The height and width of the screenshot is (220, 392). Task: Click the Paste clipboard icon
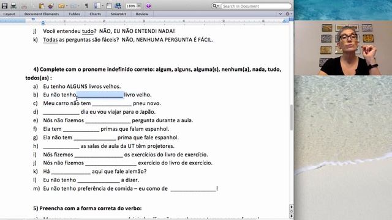(x=42, y=5)
